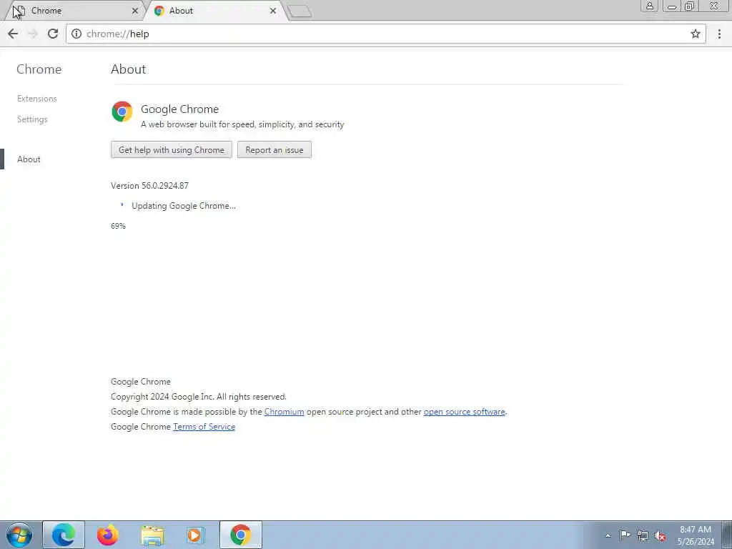The height and width of the screenshot is (549, 732).
Task: Click the Report an issue button
Action: pos(274,150)
